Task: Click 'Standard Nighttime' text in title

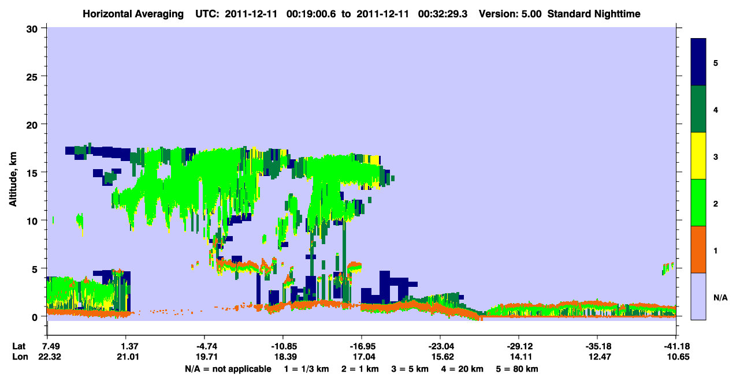Action: point(594,13)
